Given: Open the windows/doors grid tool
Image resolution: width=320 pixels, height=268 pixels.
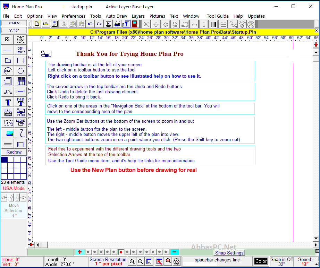Looking at the screenshot, I should pos(20,81).
